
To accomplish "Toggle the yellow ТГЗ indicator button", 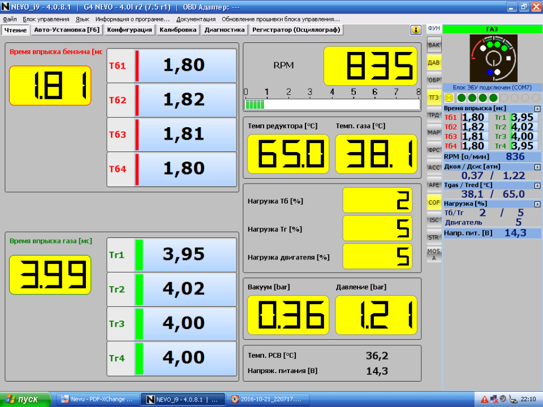I will (x=434, y=97).
